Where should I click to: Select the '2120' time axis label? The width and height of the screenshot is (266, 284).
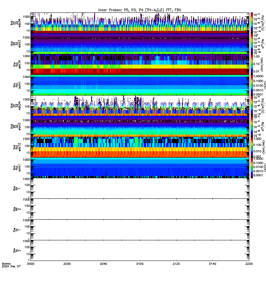click(176, 264)
